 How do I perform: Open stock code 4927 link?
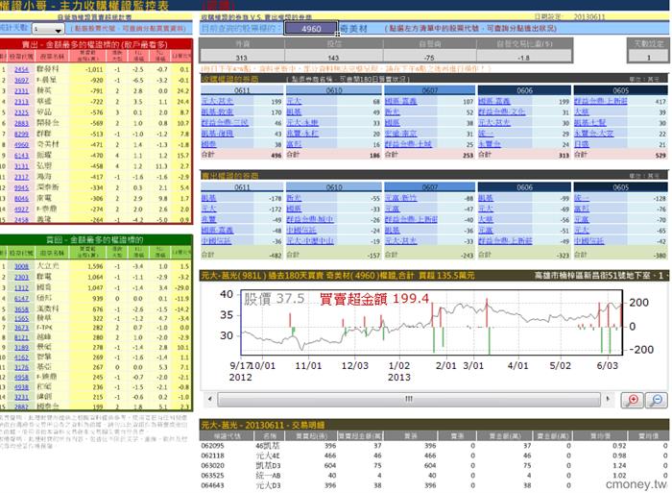tap(21, 209)
